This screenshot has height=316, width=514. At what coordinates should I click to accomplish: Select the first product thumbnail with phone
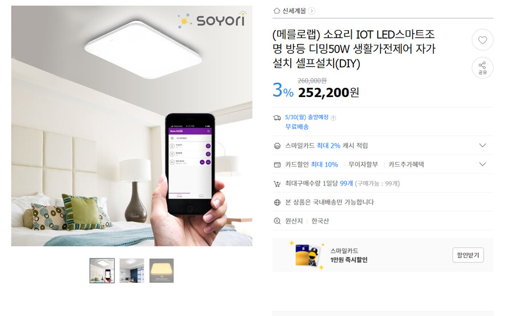(x=102, y=270)
